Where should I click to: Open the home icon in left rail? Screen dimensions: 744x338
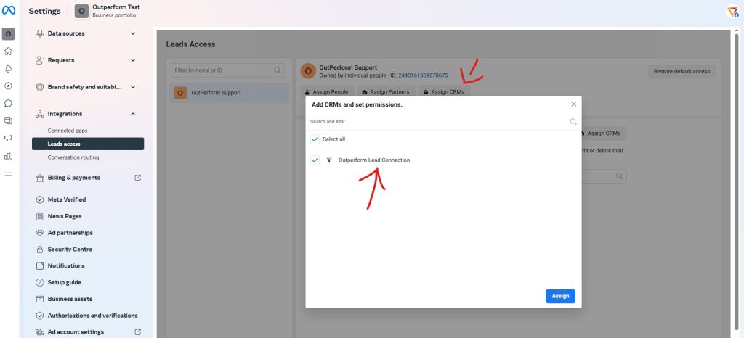[x=8, y=51]
